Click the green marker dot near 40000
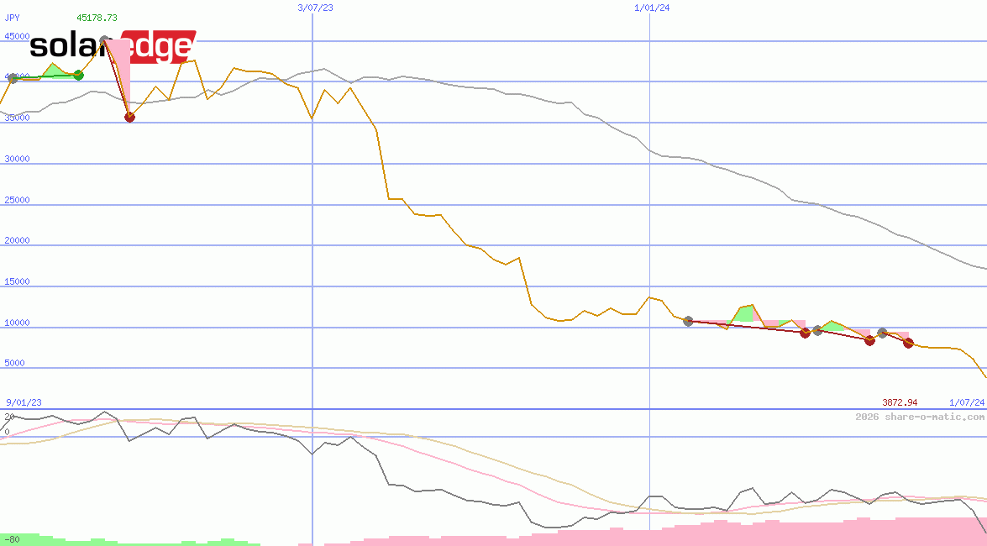The image size is (987, 546). [78, 76]
